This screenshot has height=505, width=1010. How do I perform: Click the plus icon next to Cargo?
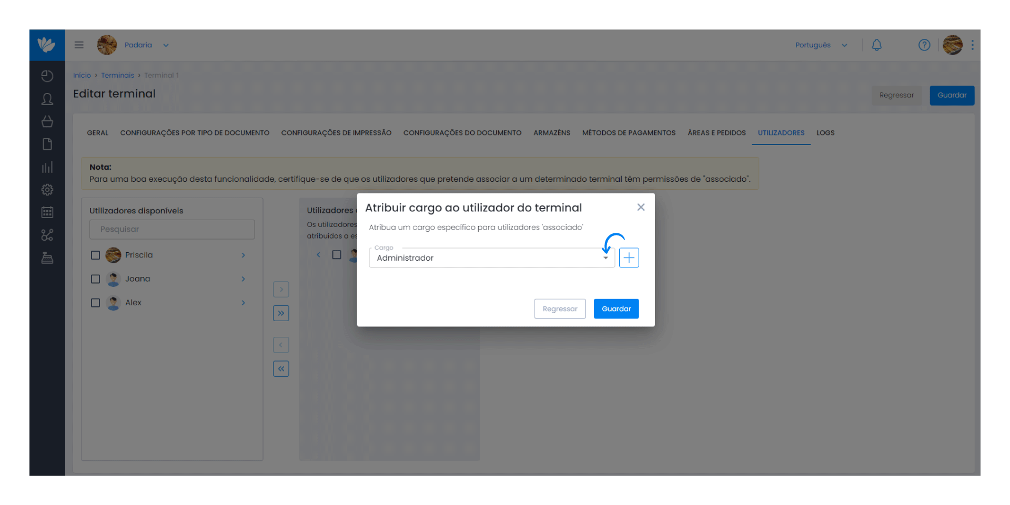tap(629, 257)
